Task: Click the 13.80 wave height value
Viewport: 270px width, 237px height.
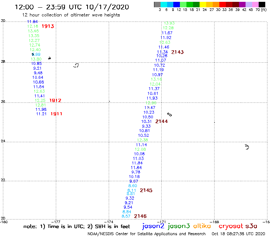Action: tap(36, 59)
